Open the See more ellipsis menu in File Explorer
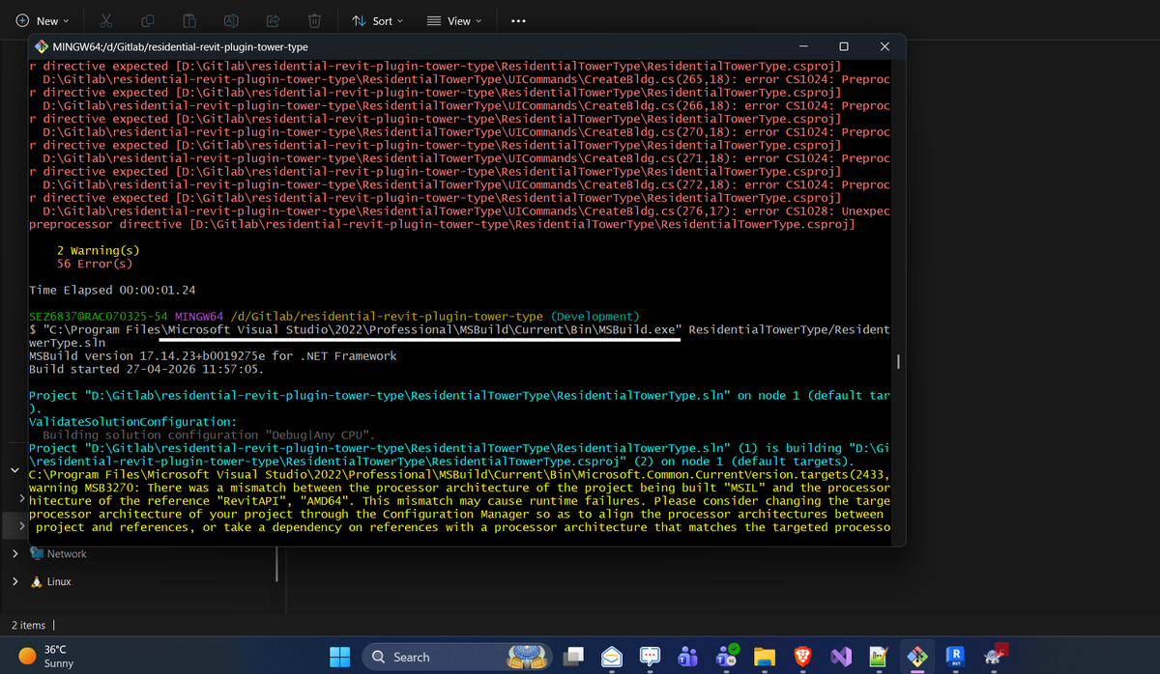The height and width of the screenshot is (674, 1160). (x=518, y=20)
